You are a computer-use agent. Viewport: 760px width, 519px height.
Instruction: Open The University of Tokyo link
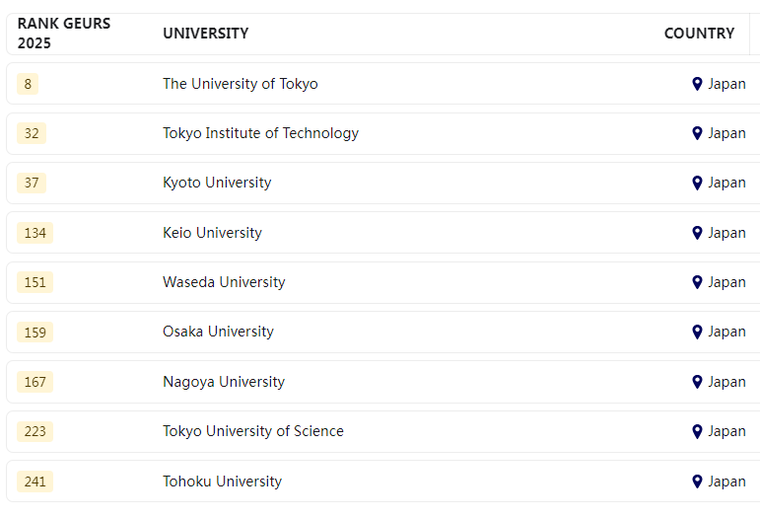tap(240, 84)
